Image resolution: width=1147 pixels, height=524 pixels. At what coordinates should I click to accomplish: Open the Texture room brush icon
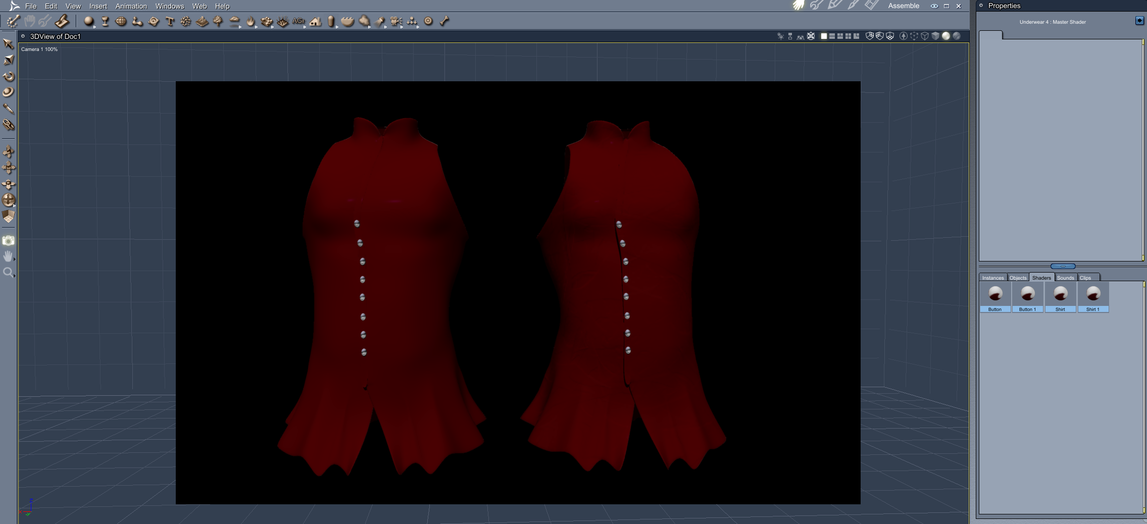tap(853, 6)
